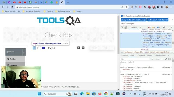The height and width of the screenshot is (97, 174).
Task: Click the ToolsQA logo
Action: click(59, 21)
